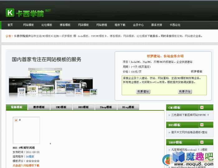This screenshot has height=168, width=218.
Task: Click broken image icon in CMS模板 header
Action: coord(202,107)
